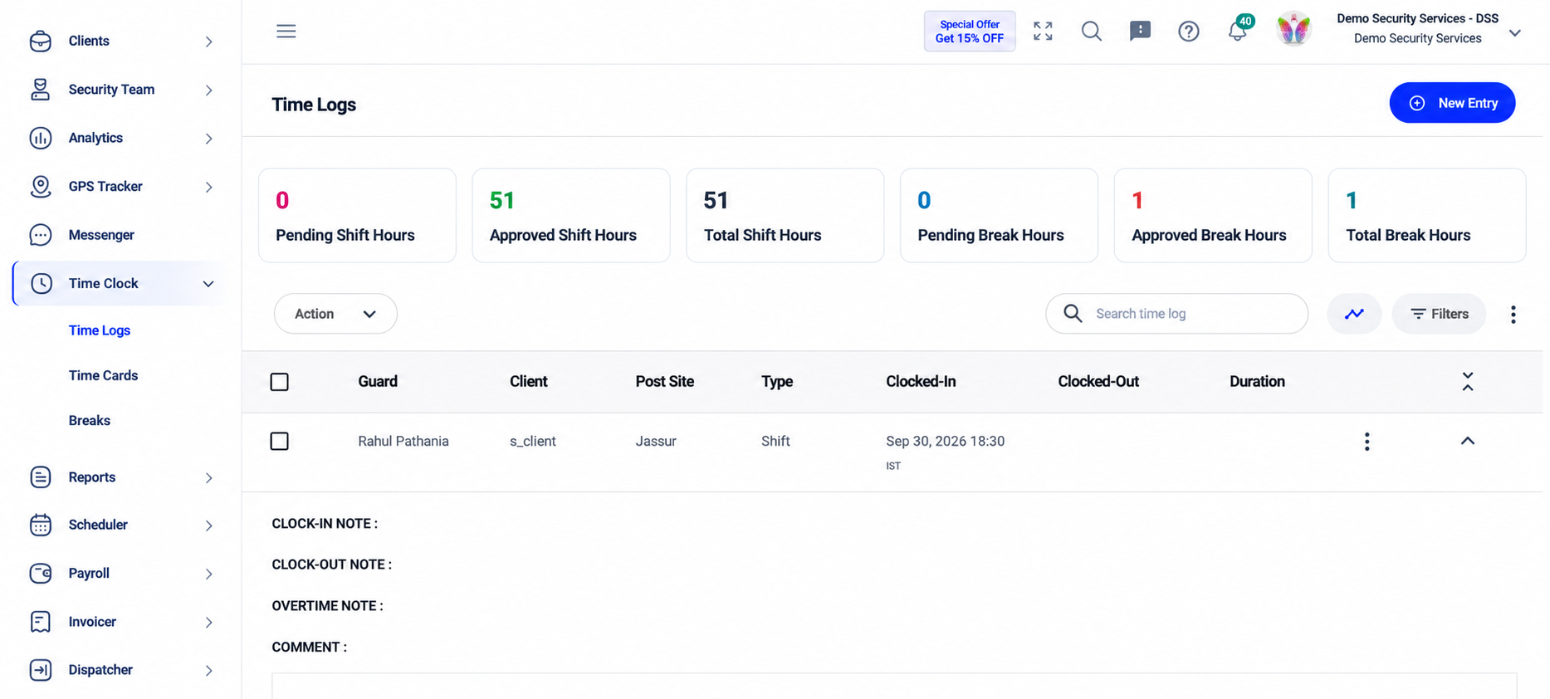The image size is (1550, 699).
Task: Focus the Search time log field
Action: [1176, 314]
